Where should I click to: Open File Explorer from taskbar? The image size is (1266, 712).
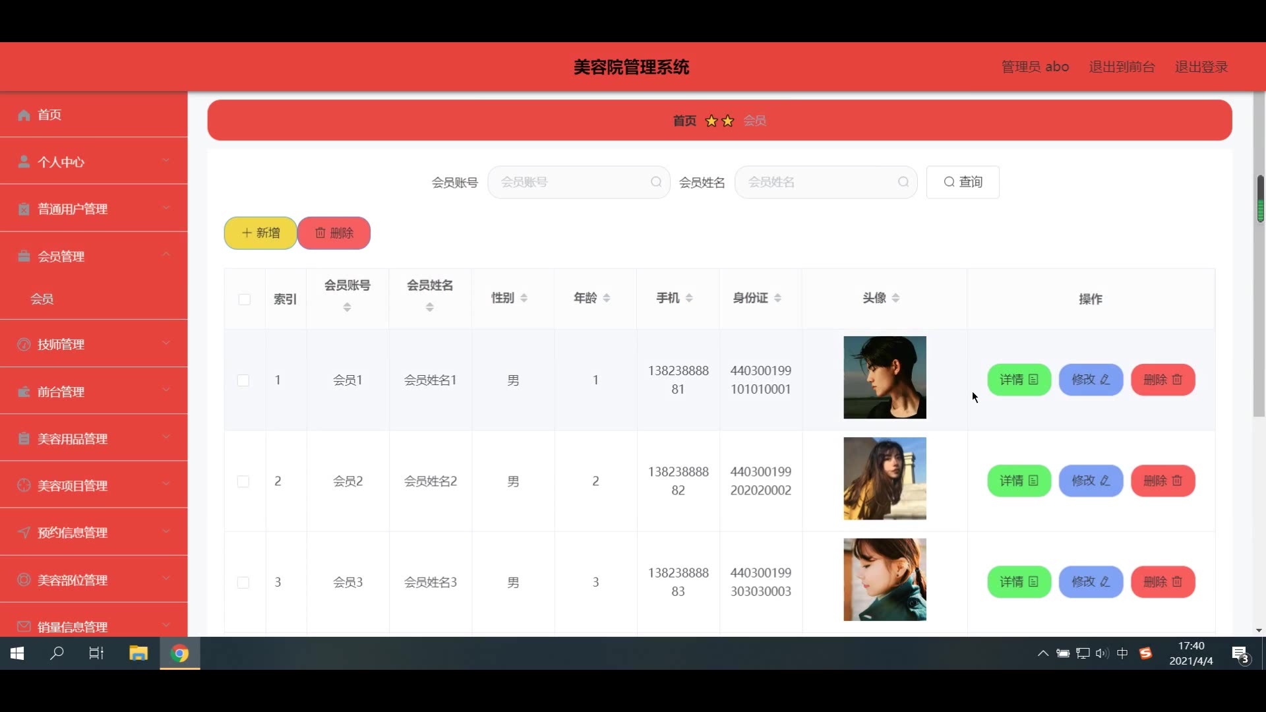[x=138, y=653]
